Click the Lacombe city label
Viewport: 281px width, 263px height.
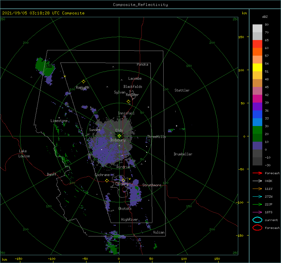135,78
